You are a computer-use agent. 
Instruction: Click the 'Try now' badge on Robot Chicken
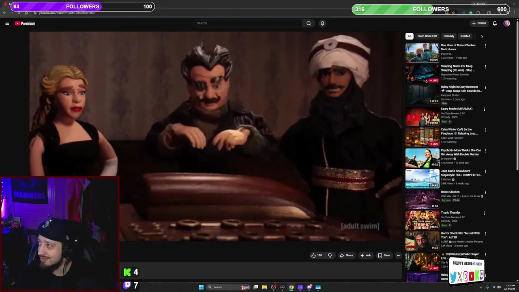[446, 200]
